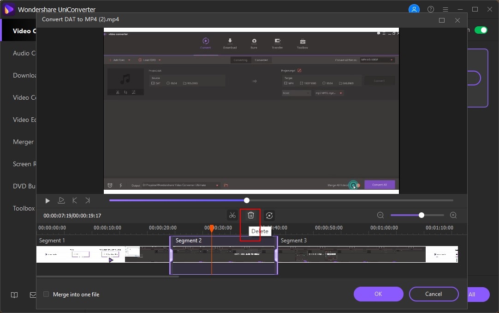Click the timeline horizontal scrollbar

click(x=107, y=277)
